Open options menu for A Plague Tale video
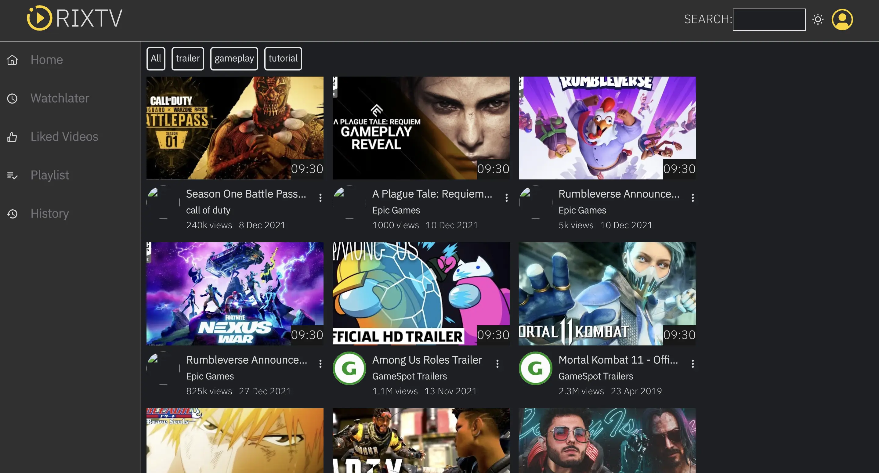This screenshot has width=879, height=473. click(506, 198)
